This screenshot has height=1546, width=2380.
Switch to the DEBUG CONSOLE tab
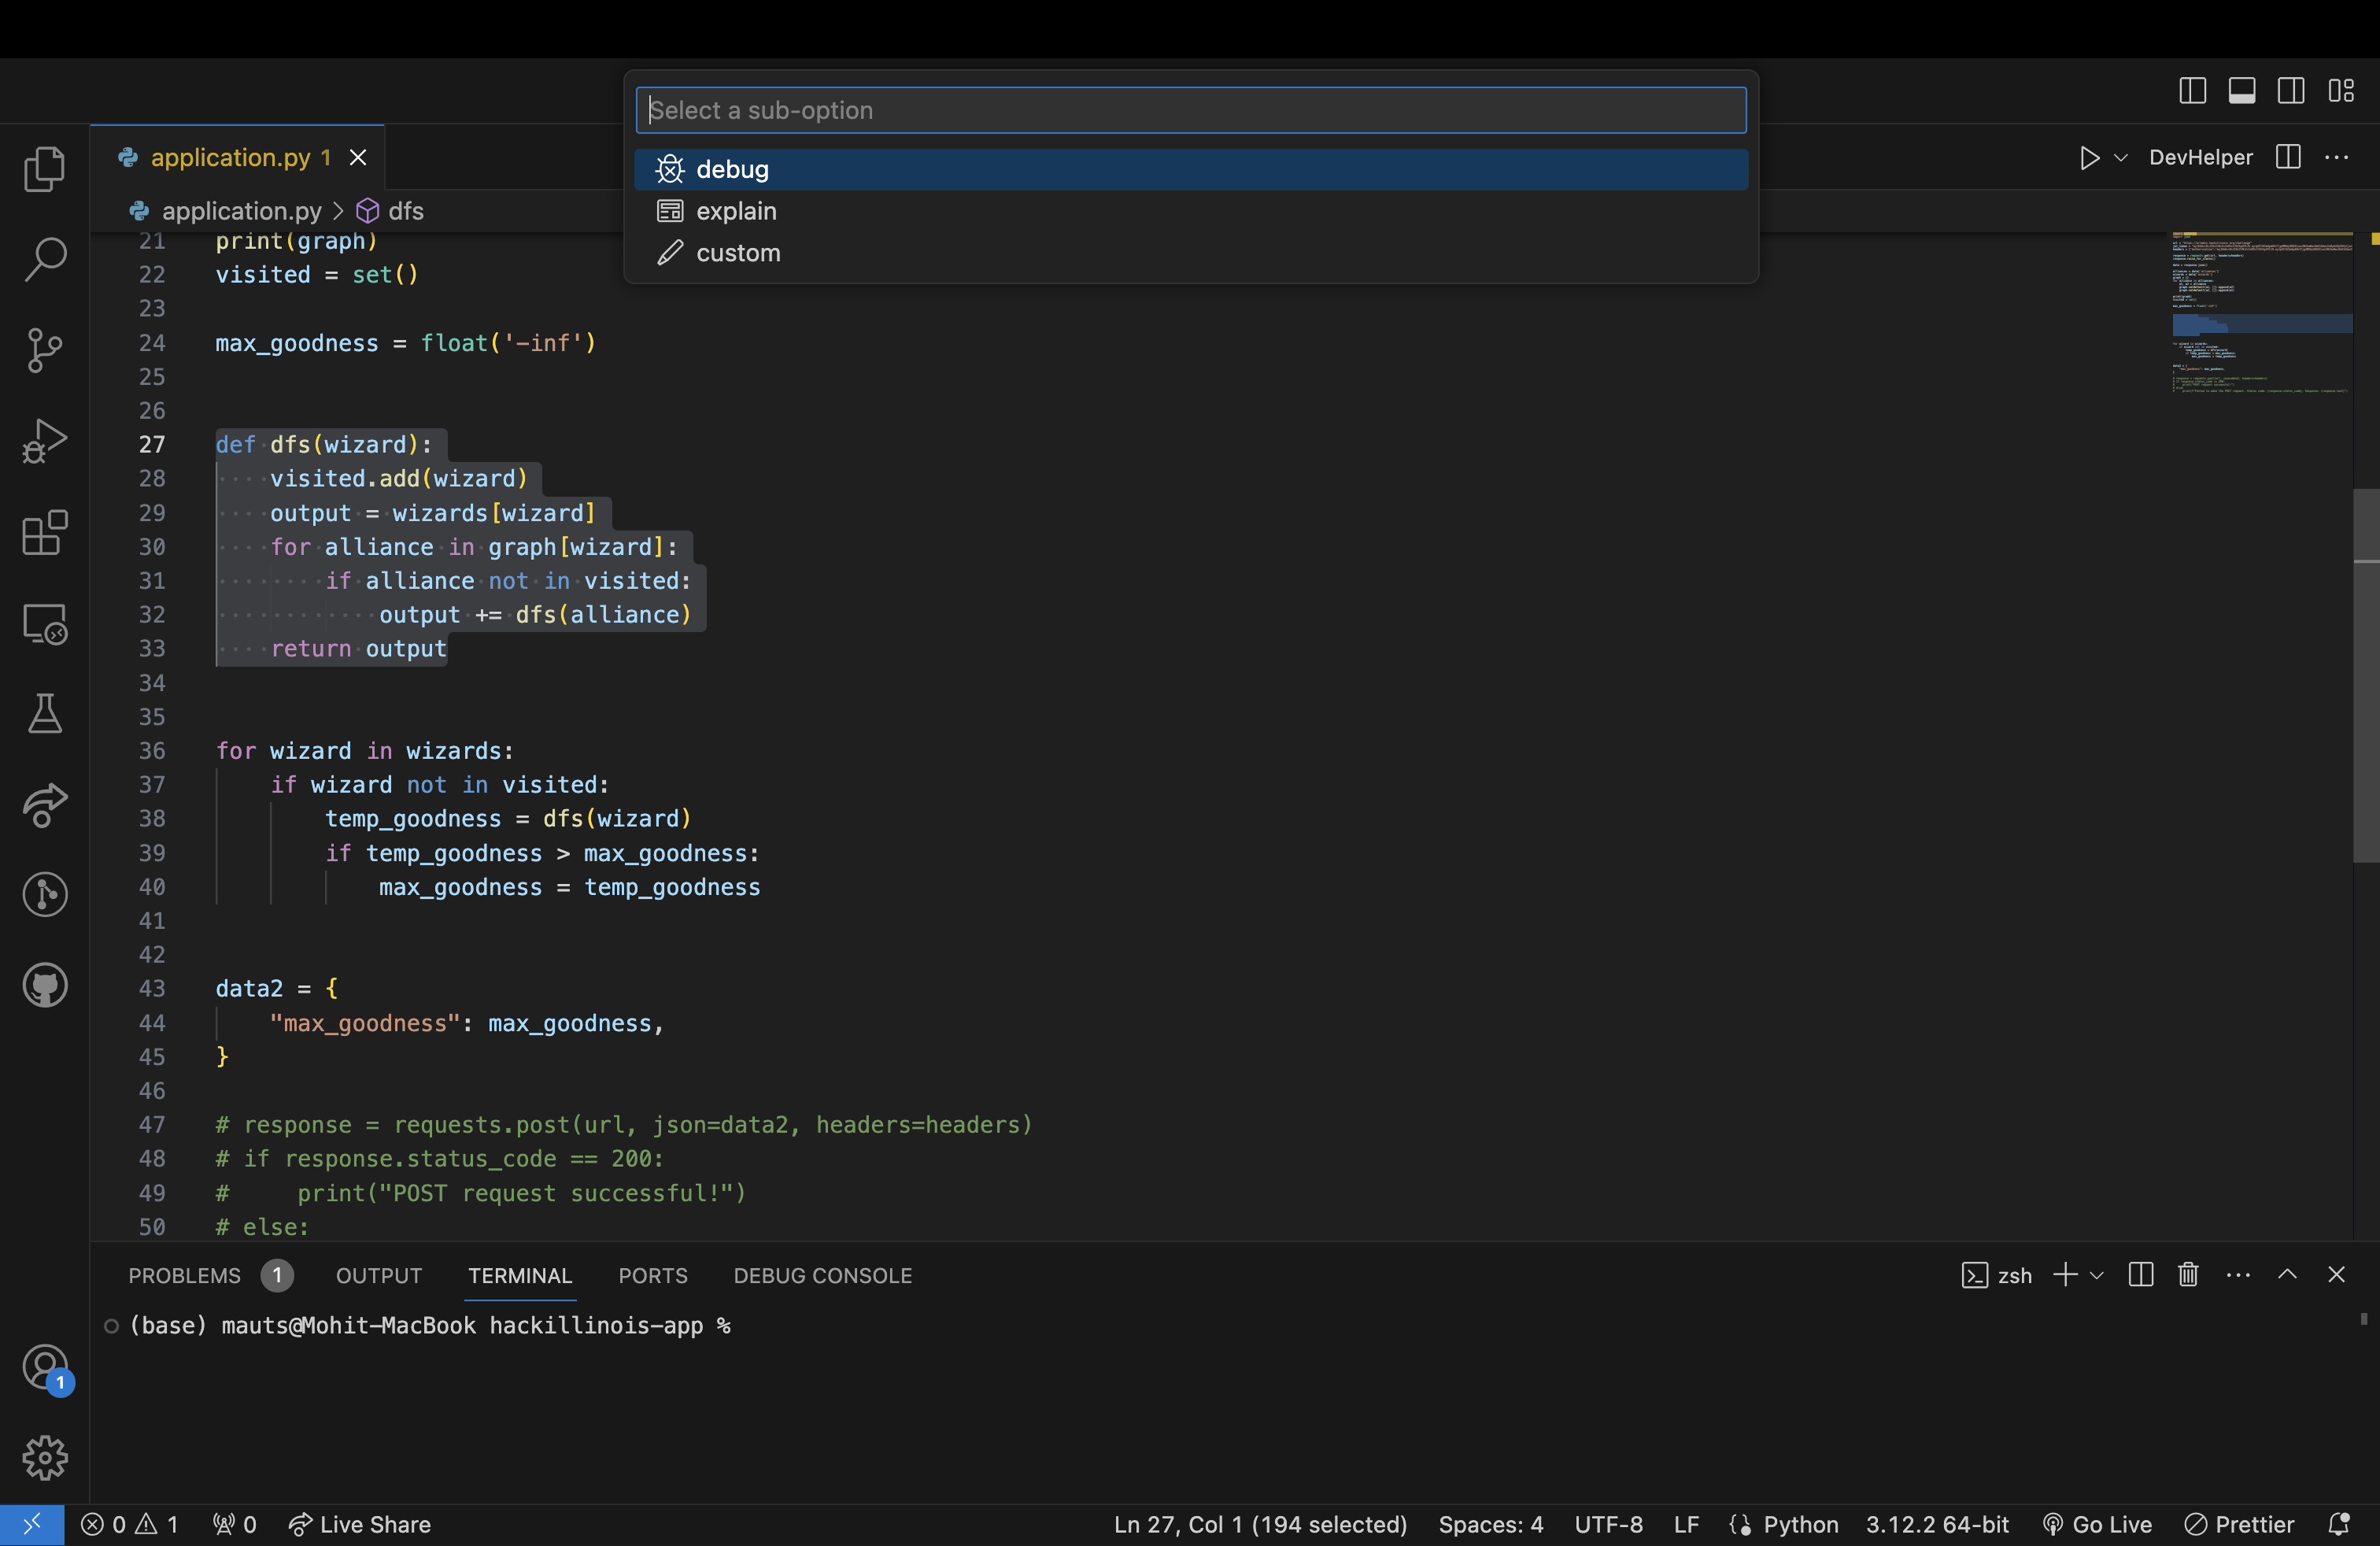(x=822, y=1275)
